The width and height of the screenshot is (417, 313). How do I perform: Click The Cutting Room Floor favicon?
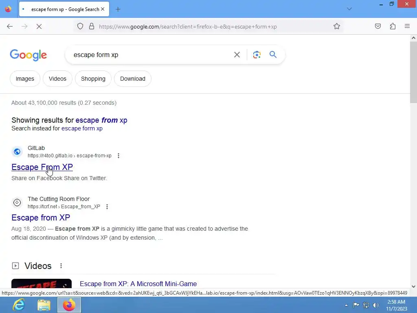(17, 203)
